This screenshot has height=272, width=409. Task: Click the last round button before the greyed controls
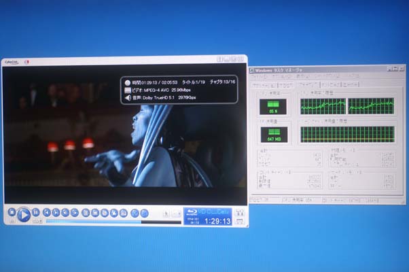(144, 214)
